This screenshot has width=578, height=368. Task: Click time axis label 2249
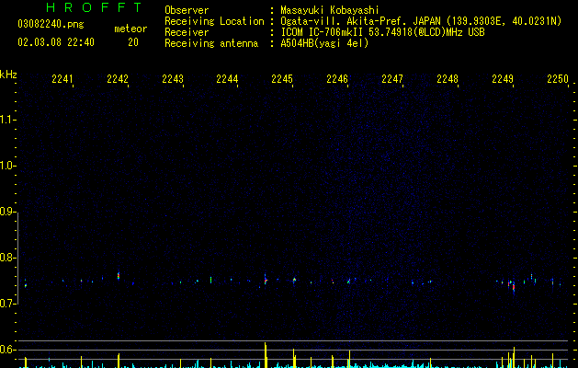[x=503, y=79]
